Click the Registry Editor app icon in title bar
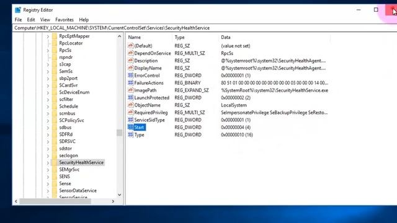This screenshot has height=223, width=397. [18, 10]
